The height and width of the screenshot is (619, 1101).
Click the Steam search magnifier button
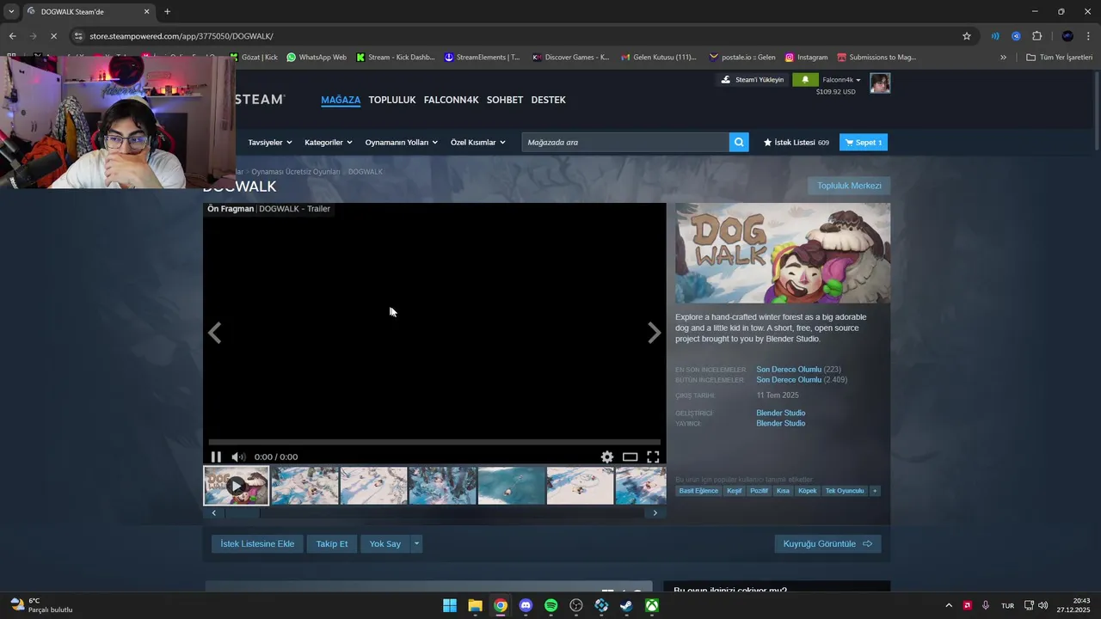pyautogui.click(x=739, y=143)
